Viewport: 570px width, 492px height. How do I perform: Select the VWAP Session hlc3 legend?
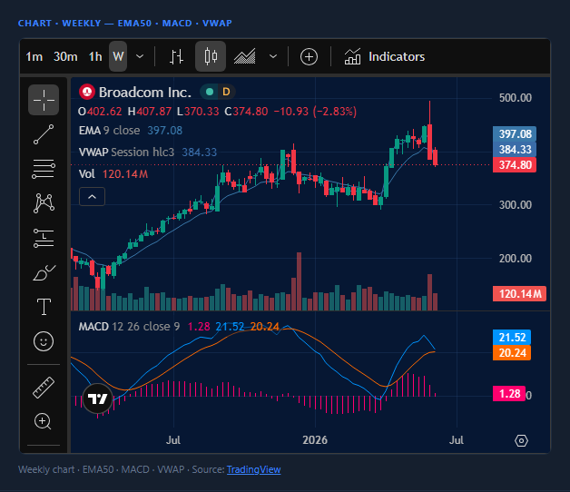pyautogui.click(x=126, y=152)
